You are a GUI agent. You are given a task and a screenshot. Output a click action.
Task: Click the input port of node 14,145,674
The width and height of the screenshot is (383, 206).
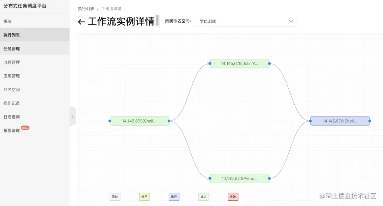210,178
